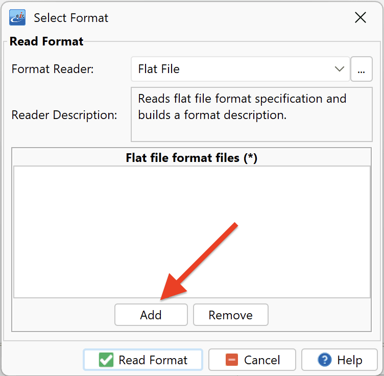Click the green checkmark icon on Read Format

(x=106, y=360)
